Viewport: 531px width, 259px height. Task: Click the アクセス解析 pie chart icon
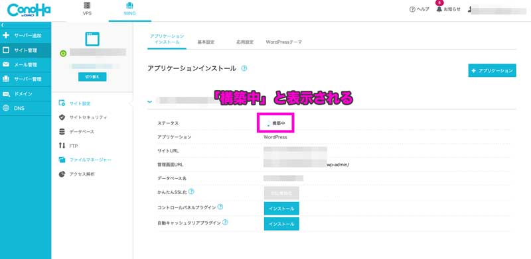tap(62, 174)
